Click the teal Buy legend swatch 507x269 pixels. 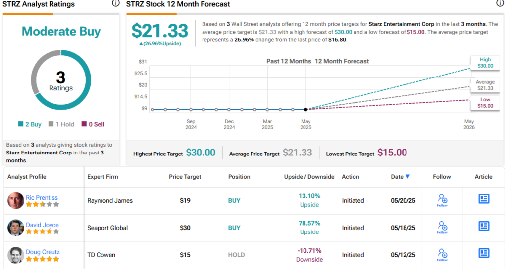(21, 124)
